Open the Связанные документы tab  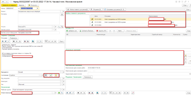point(115,9)
